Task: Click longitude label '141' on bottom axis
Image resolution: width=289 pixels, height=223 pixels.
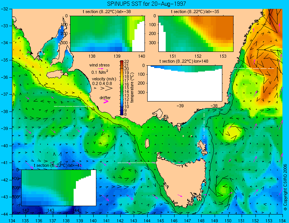Action: pos(106,220)
